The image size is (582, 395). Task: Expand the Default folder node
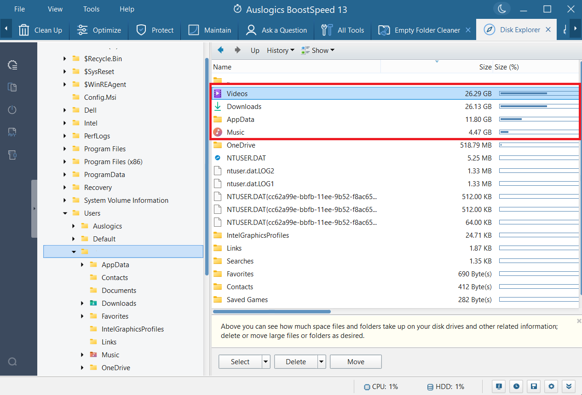click(x=74, y=239)
